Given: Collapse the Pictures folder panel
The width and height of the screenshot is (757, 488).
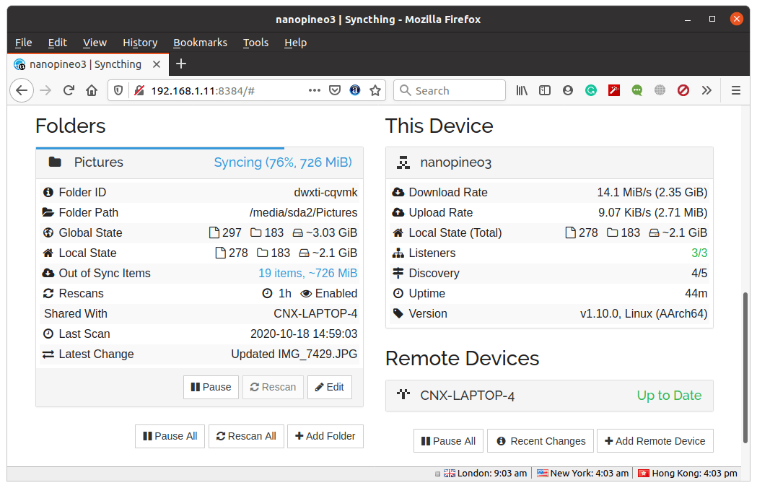Looking at the screenshot, I should click(199, 162).
